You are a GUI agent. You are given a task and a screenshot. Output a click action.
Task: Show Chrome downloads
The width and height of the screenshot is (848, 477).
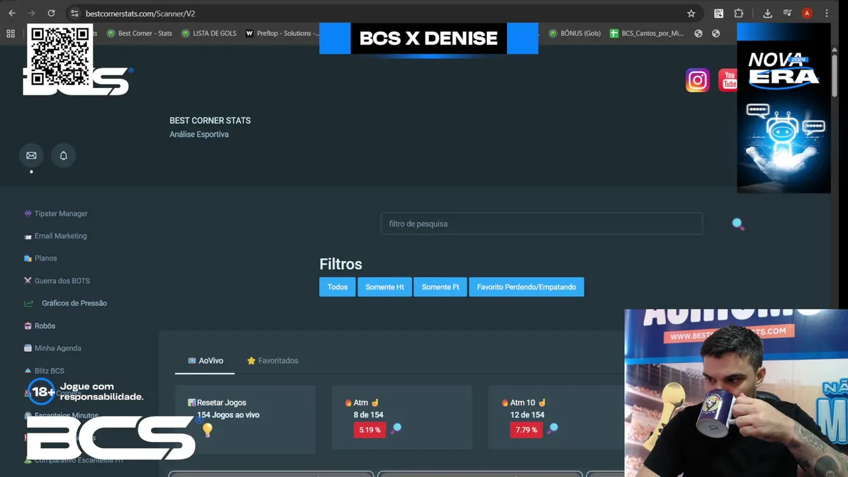[x=768, y=13]
